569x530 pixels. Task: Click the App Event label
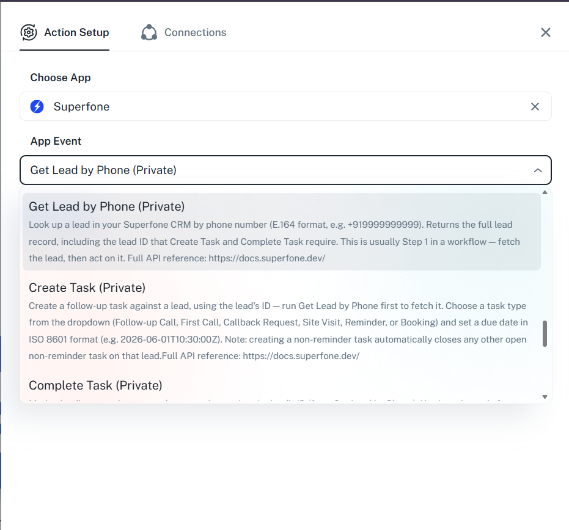(56, 141)
